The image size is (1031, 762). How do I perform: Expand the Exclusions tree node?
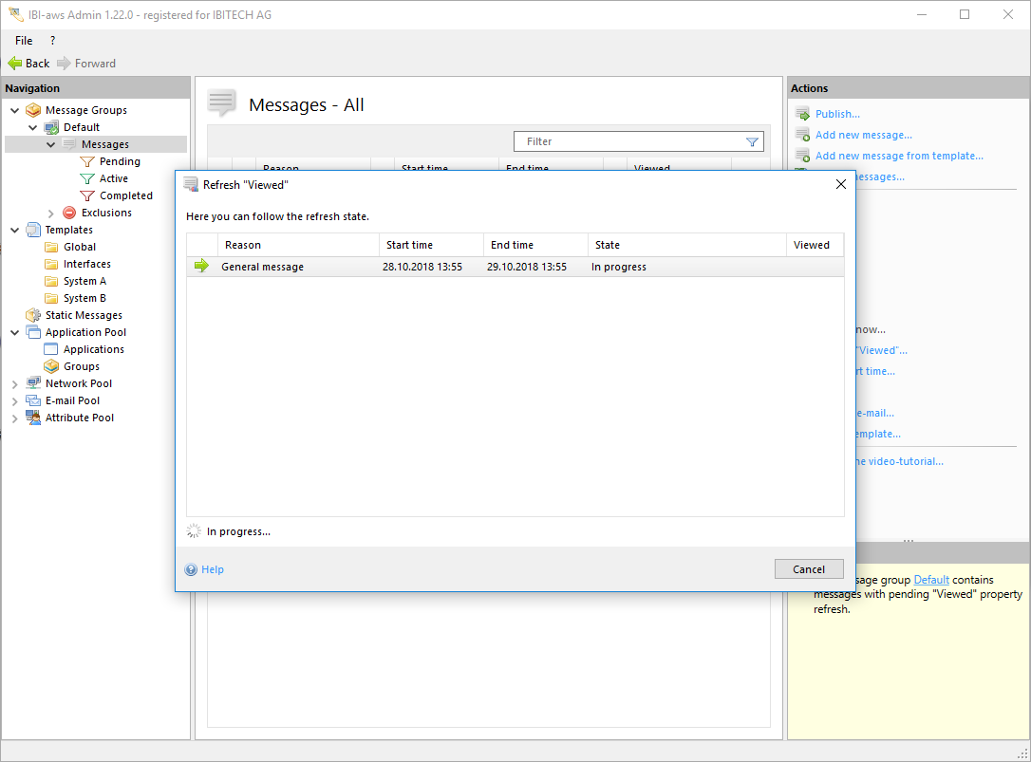tap(51, 213)
